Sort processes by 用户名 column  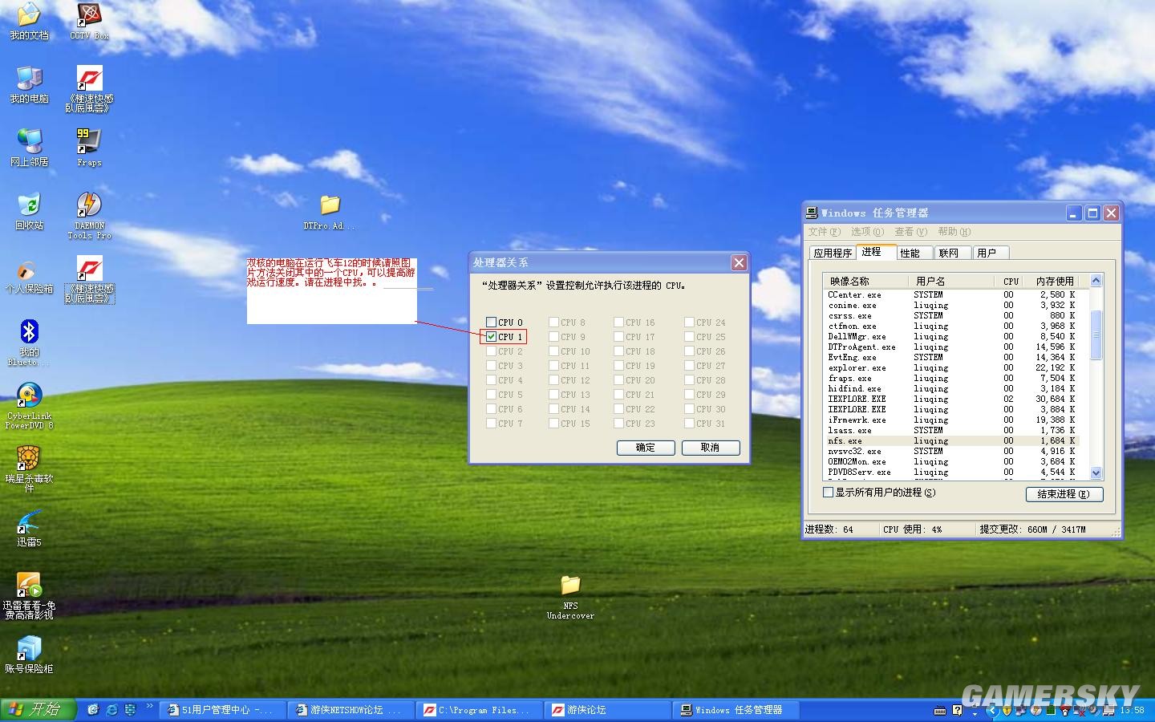tap(952, 282)
